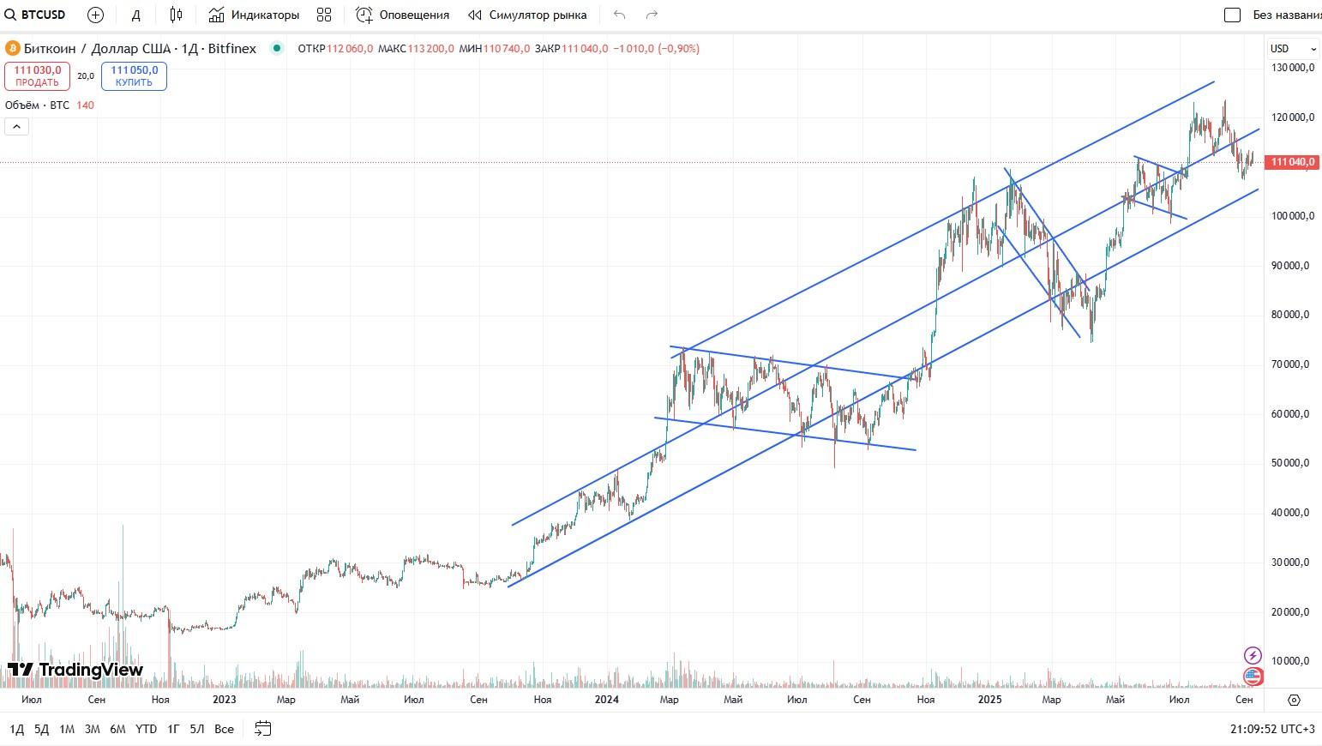The height and width of the screenshot is (746, 1322).
Task: Click the undo arrow
Action: (x=619, y=15)
